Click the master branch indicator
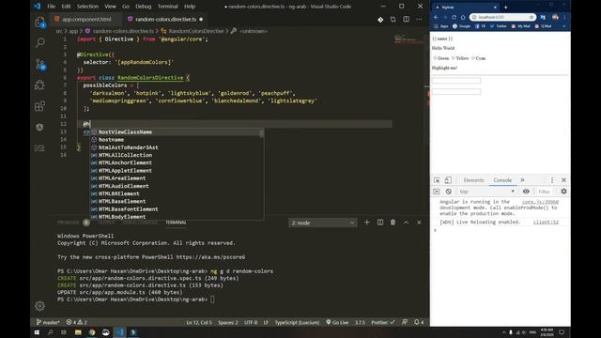Screen dimensions: 601x338 point(48,322)
